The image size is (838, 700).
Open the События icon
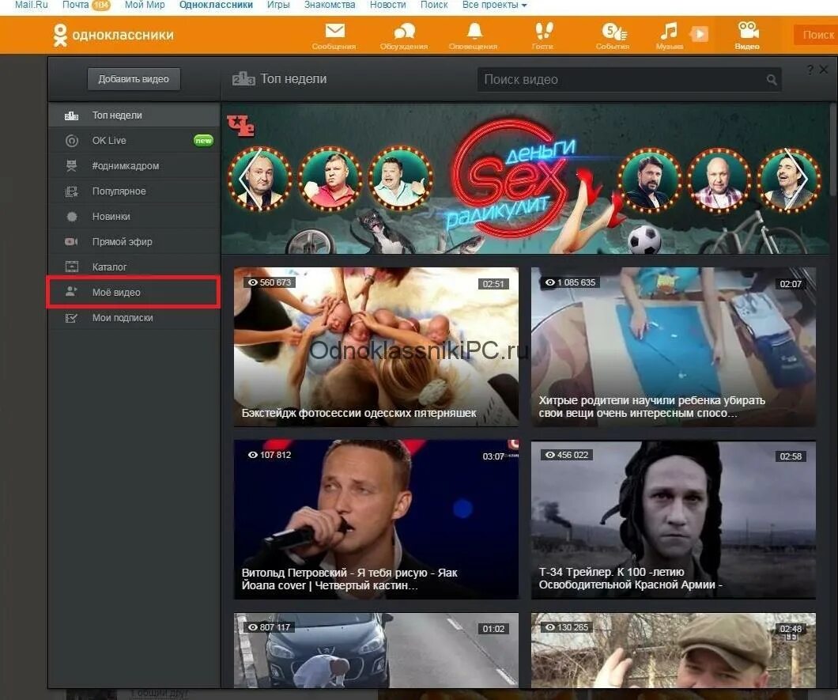[x=613, y=32]
